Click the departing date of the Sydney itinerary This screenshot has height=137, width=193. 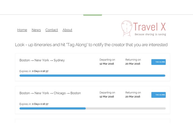click(x=107, y=64)
